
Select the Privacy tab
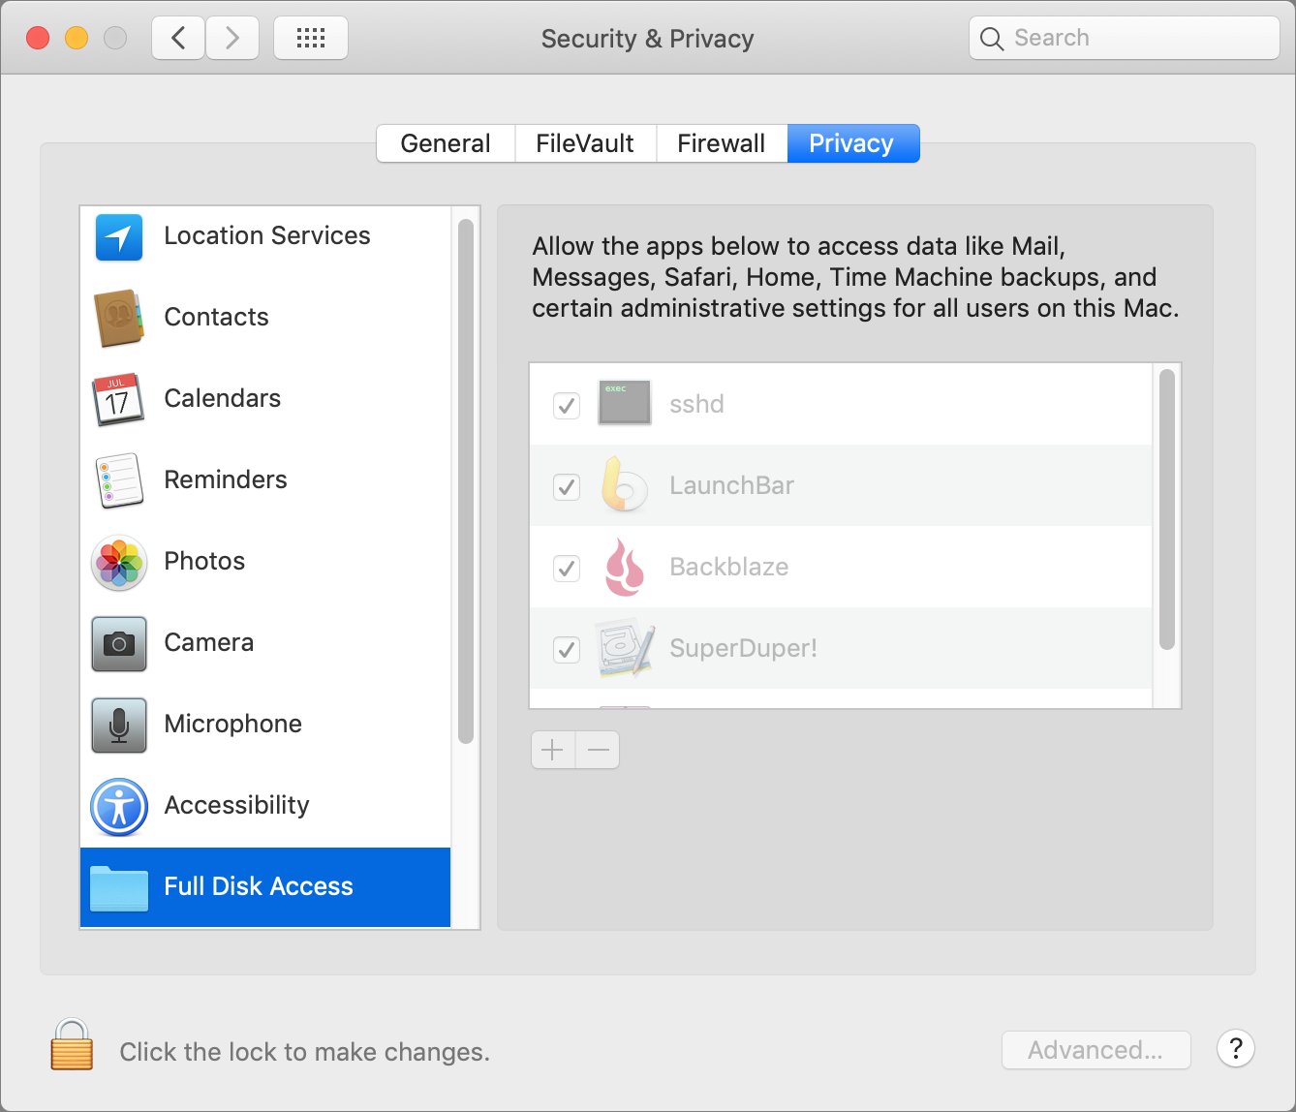(852, 143)
